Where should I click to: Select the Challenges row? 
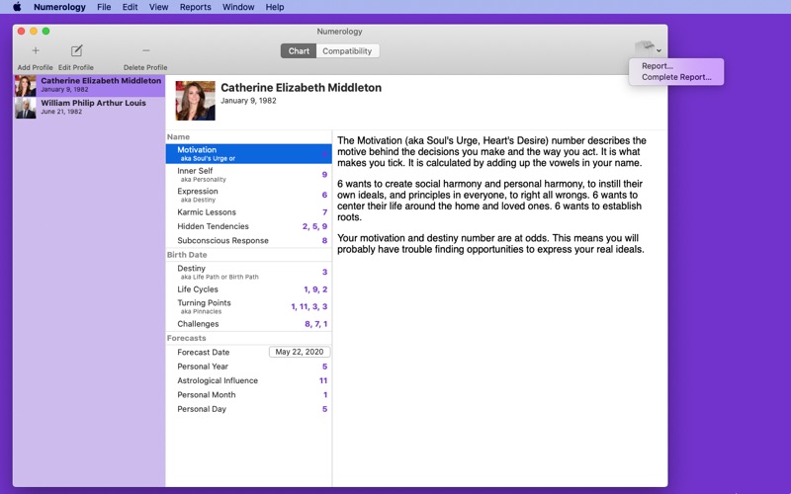click(x=249, y=324)
